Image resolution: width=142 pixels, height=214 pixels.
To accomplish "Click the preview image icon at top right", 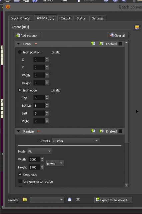I will (x=137, y=28).
